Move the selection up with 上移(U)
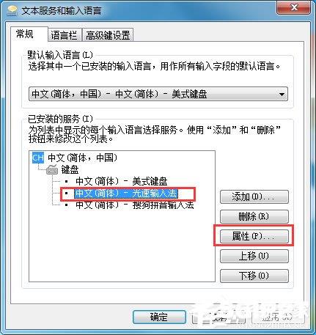This screenshot has width=316, height=335. pyautogui.click(x=254, y=256)
